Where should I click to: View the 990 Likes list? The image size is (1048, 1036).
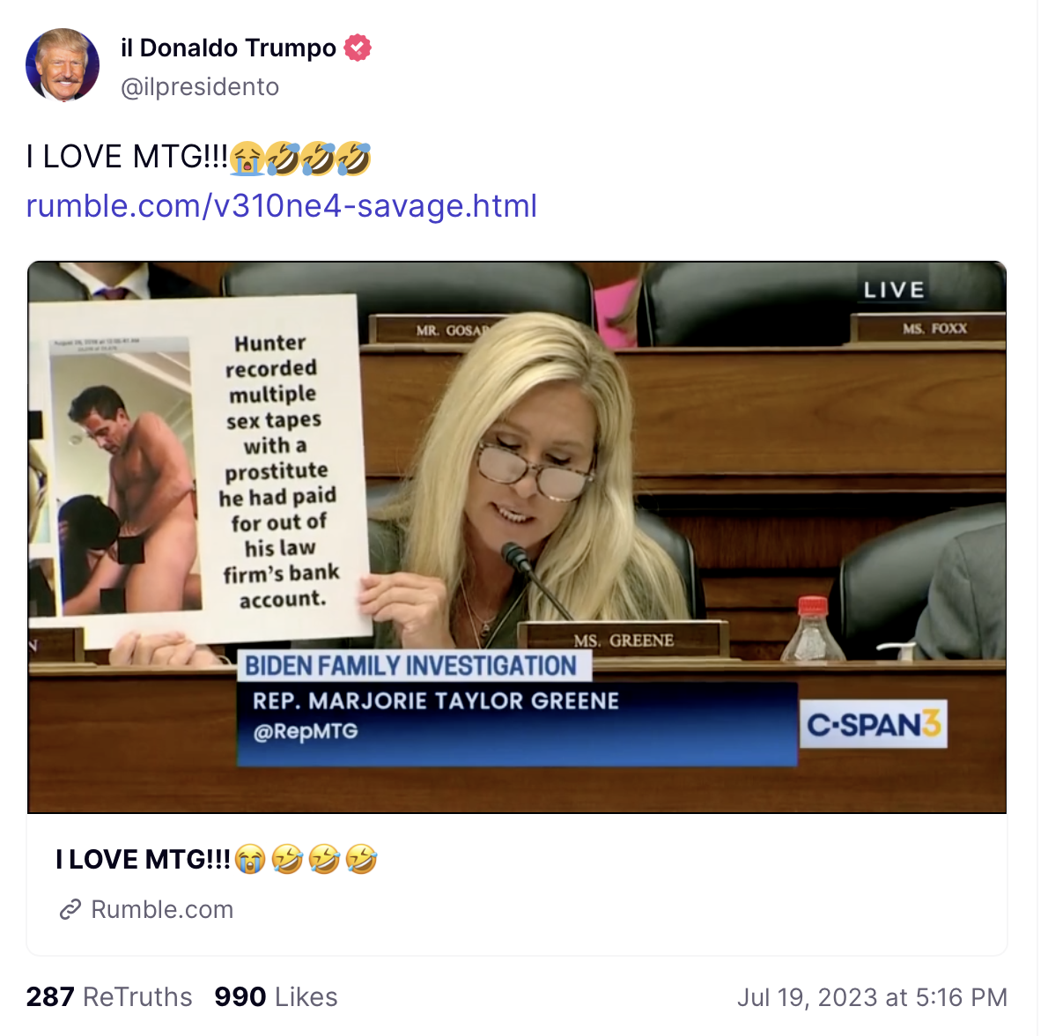point(276,997)
